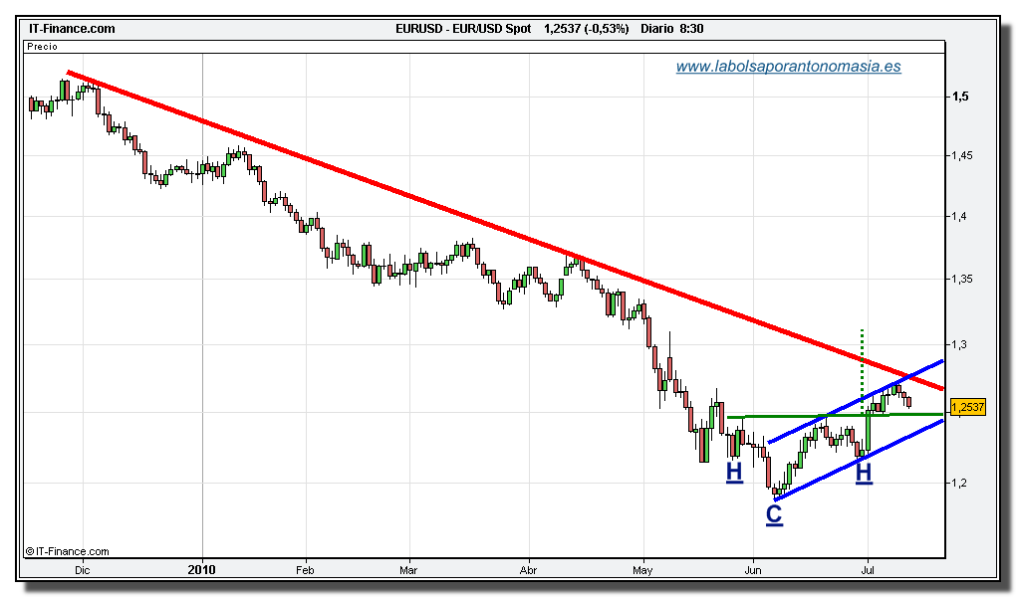Screen dimensions: 1016x597
Task: Select the C head marker label
Action: 774,513
